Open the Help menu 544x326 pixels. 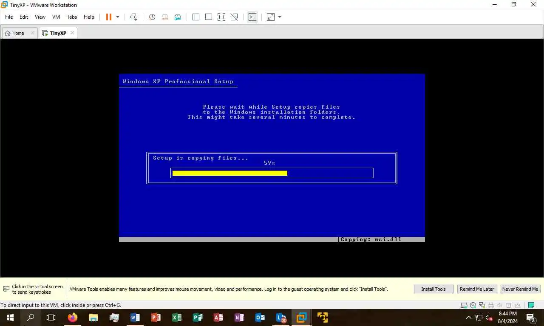(89, 17)
